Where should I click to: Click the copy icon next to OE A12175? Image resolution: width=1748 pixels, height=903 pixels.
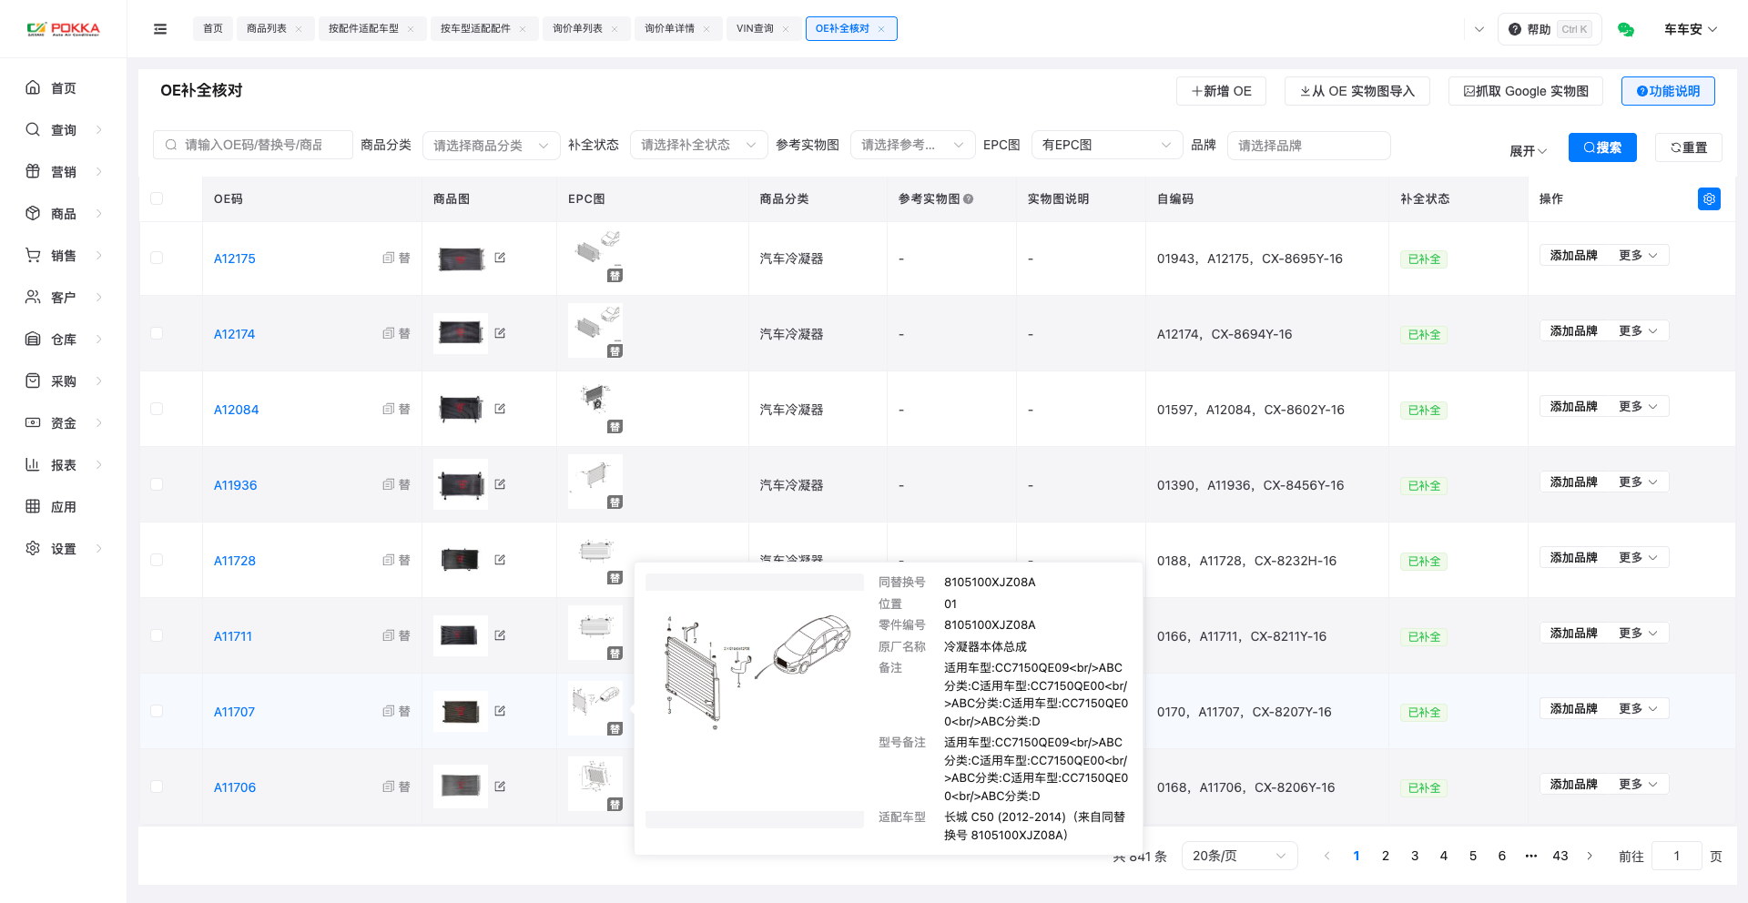(388, 258)
